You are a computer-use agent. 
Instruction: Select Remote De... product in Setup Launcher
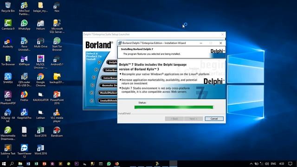pyautogui.click(x=108, y=85)
